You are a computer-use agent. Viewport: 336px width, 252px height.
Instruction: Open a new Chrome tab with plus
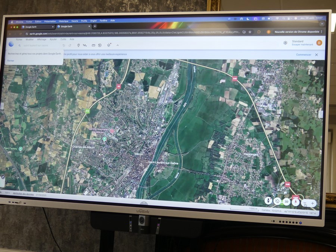(x=95, y=26)
